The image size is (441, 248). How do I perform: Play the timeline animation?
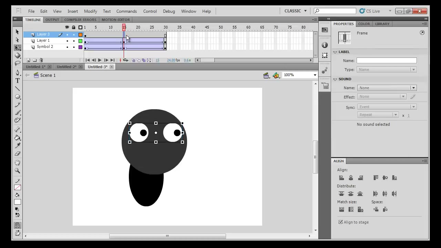click(x=100, y=60)
